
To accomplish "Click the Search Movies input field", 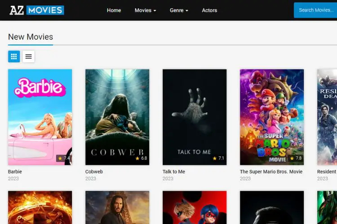I will point(315,10).
